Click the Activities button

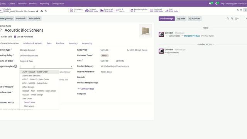(195, 19)
